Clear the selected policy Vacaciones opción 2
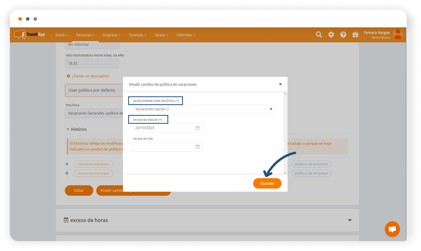421x251 pixels. click(271, 109)
